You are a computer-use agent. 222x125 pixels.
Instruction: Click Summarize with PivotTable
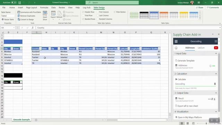[29, 12]
